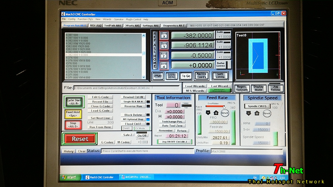Click the large red Reset button

pos(80,139)
